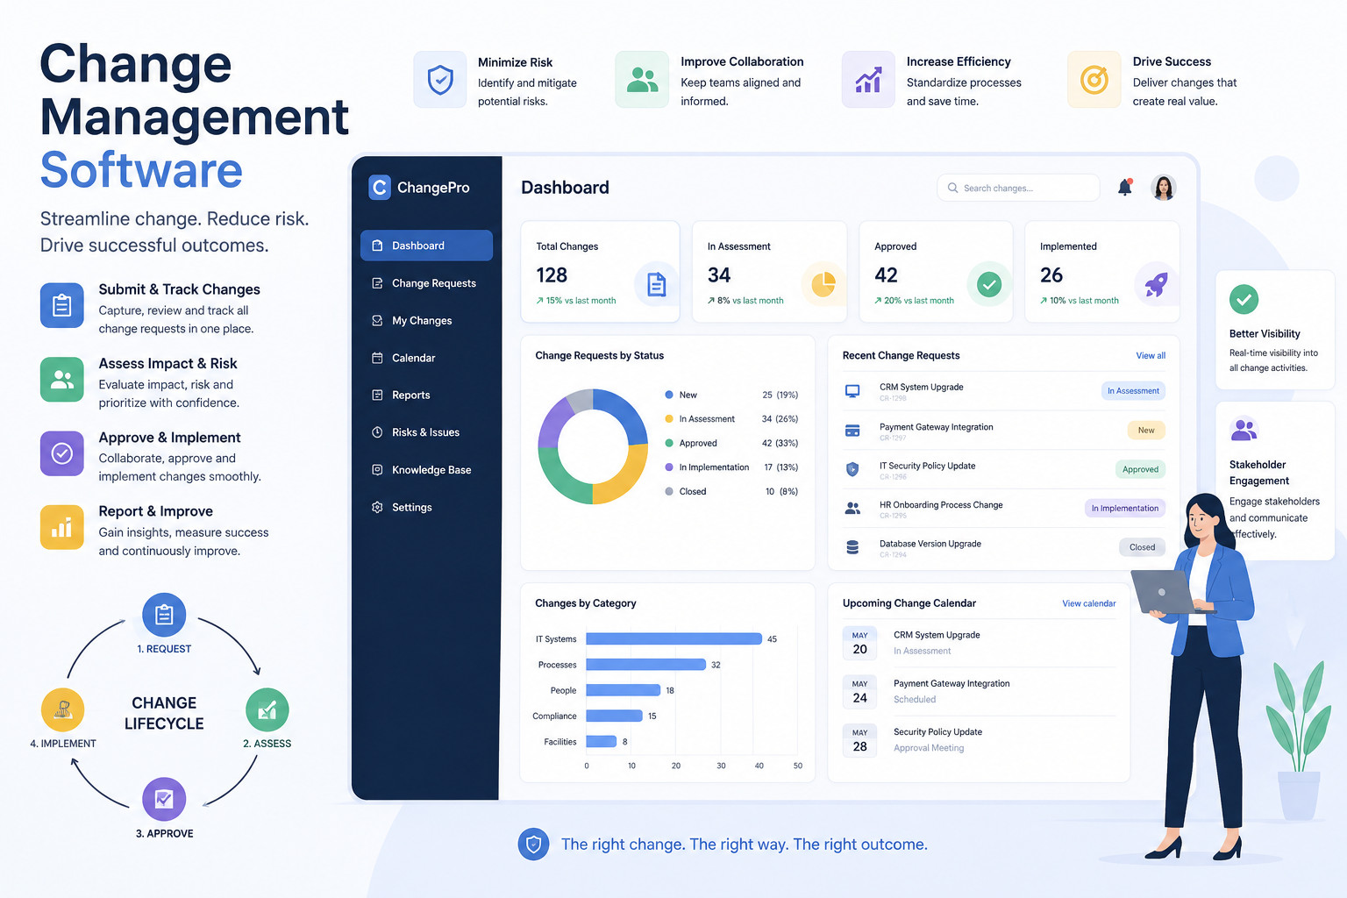Click the Assess Impact & Risk people icon

coord(62,379)
